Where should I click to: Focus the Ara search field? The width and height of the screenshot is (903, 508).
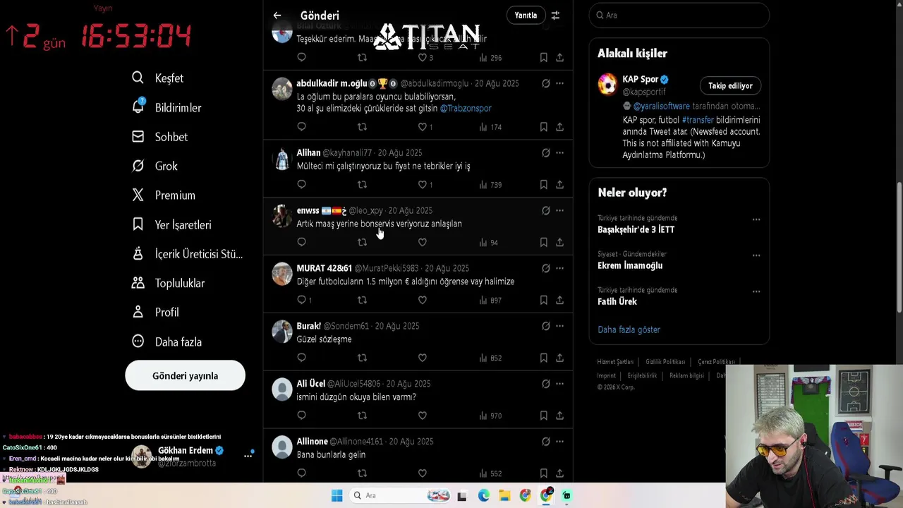679,15
